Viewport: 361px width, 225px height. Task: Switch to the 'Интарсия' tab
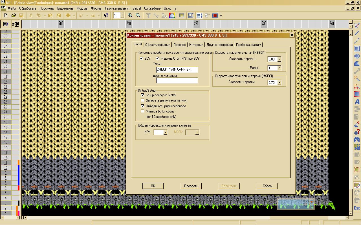pos(196,45)
